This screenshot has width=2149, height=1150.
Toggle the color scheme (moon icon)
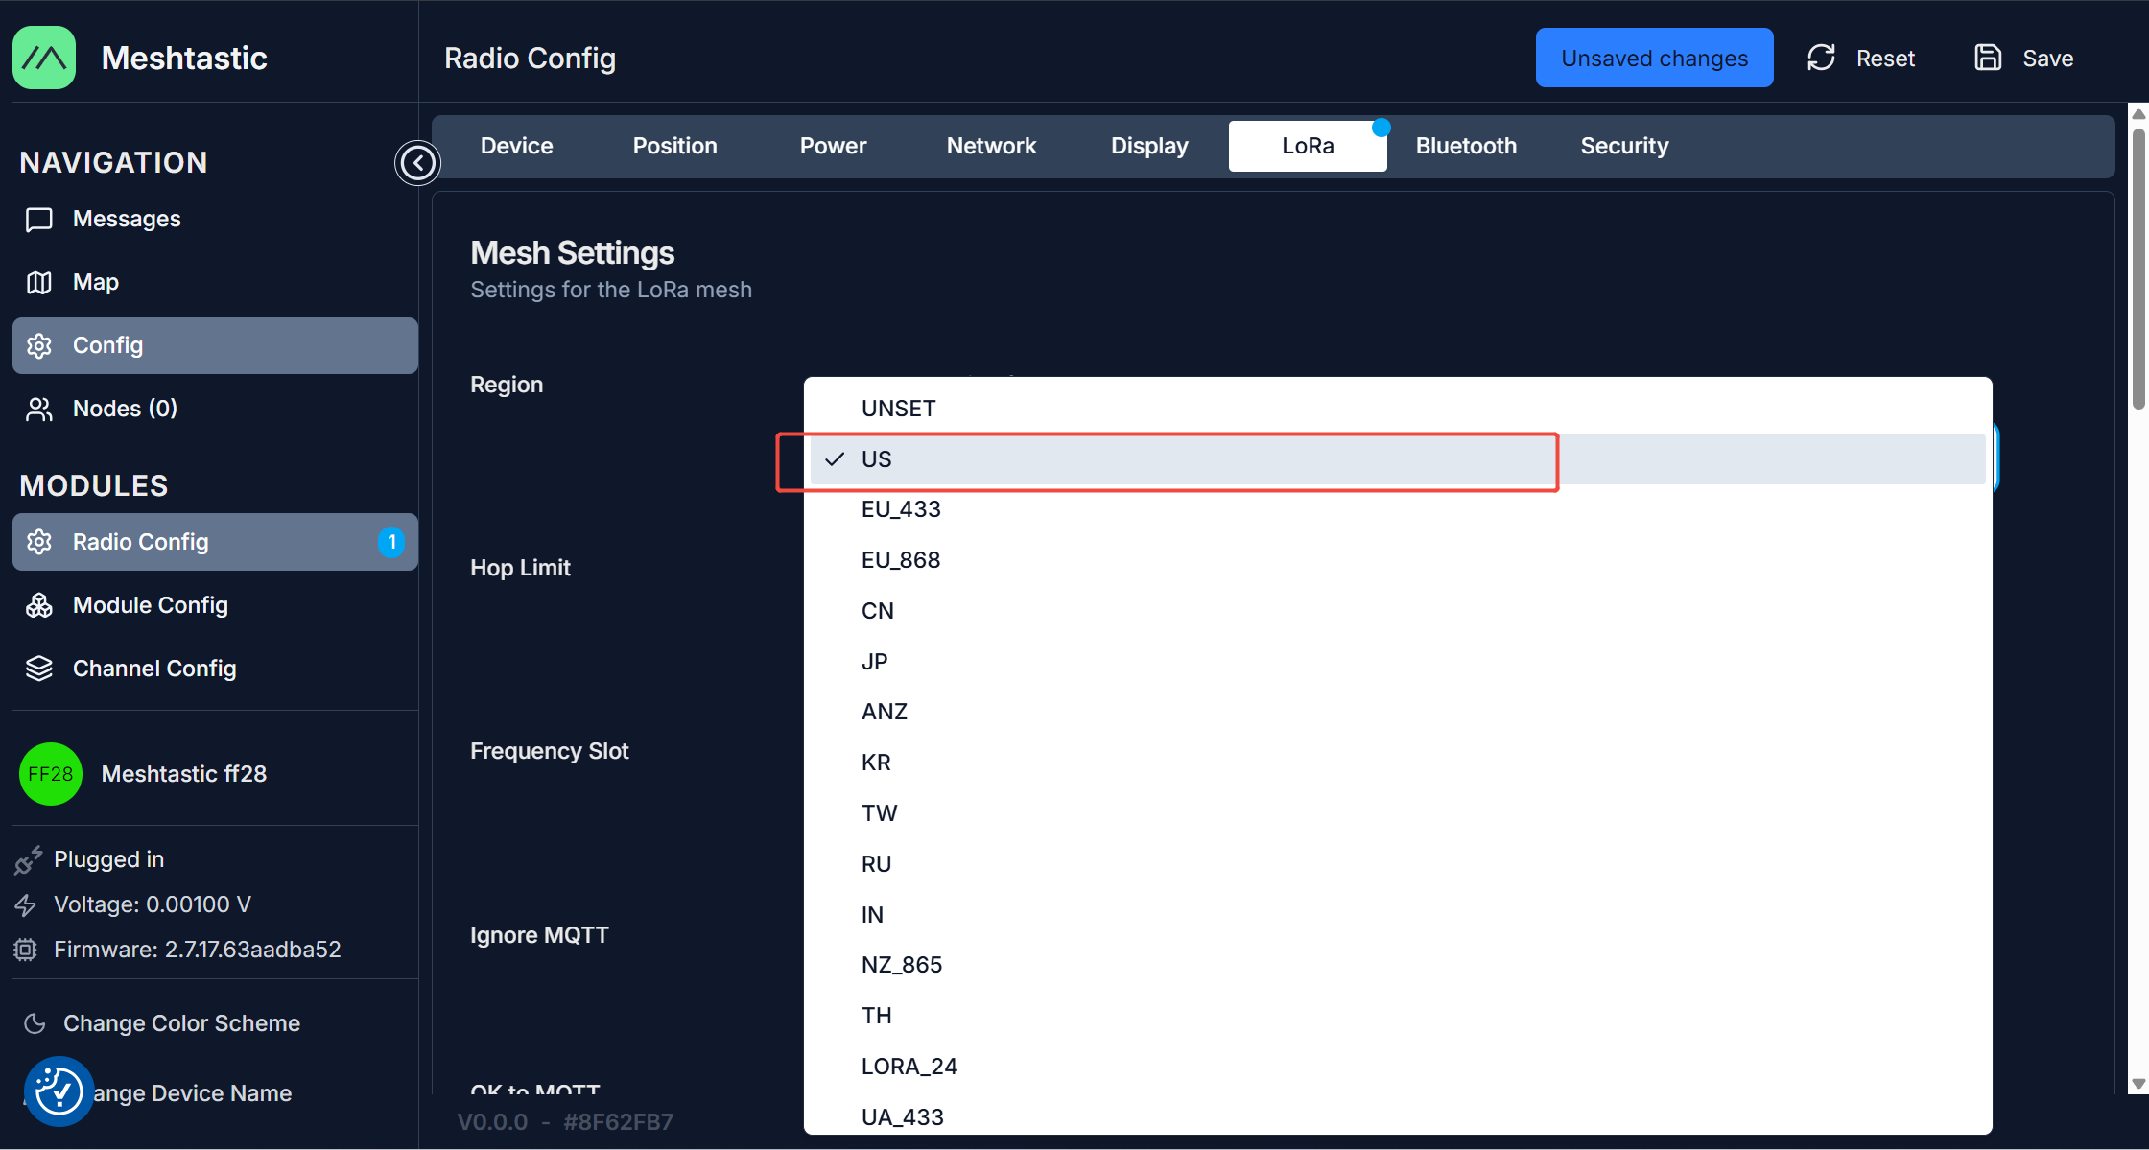pyautogui.click(x=35, y=1023)
